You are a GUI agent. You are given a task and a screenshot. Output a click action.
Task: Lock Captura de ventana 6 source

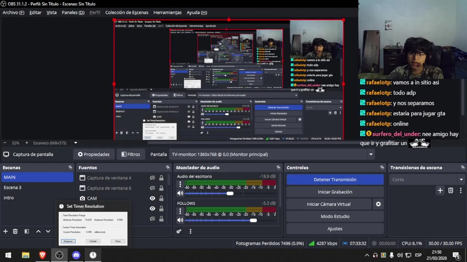click(161, 188)
